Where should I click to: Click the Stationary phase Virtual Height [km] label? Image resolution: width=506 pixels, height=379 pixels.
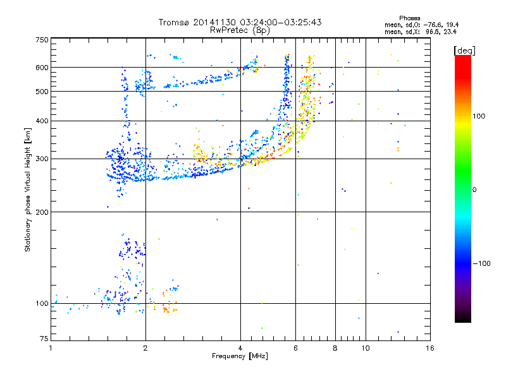click(x=28, y=190)
